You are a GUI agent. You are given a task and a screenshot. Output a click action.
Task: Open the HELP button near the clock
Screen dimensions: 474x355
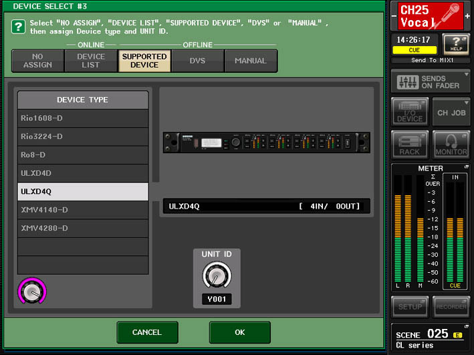pos(456,44)
